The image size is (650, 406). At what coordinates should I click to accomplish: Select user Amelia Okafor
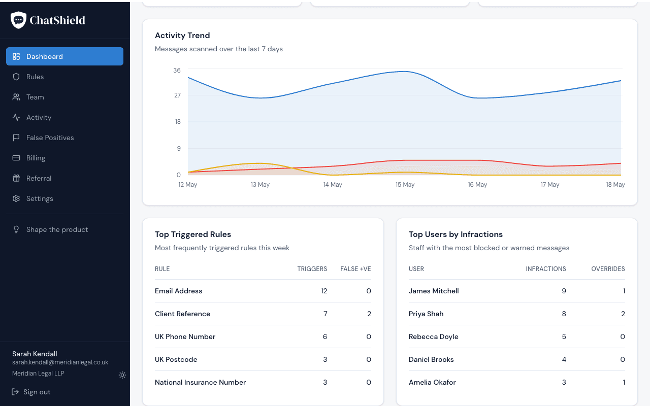point(517,382)
